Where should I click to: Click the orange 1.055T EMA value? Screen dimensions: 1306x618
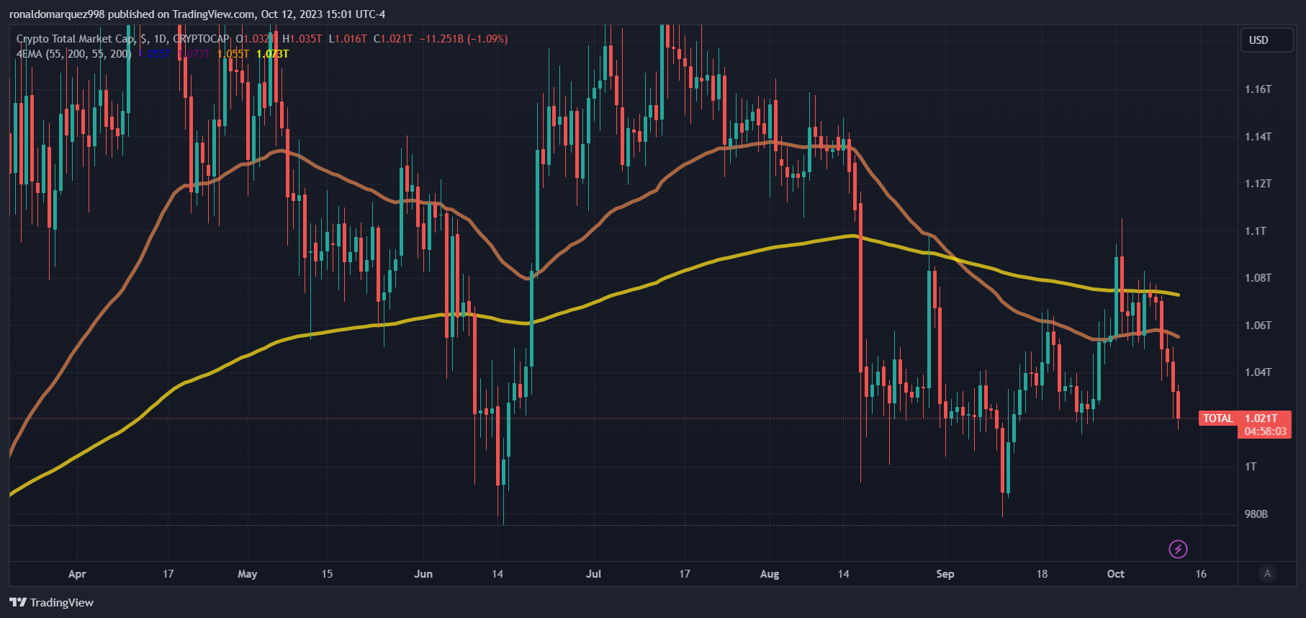[233, 54]
